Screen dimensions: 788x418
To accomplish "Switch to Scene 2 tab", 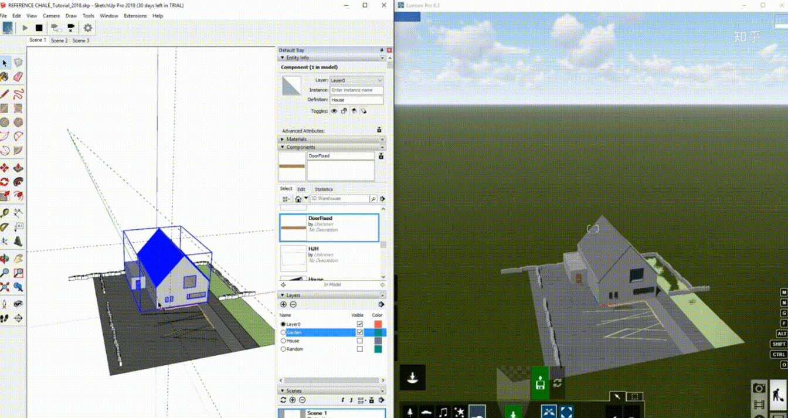I will click(59, 40).
